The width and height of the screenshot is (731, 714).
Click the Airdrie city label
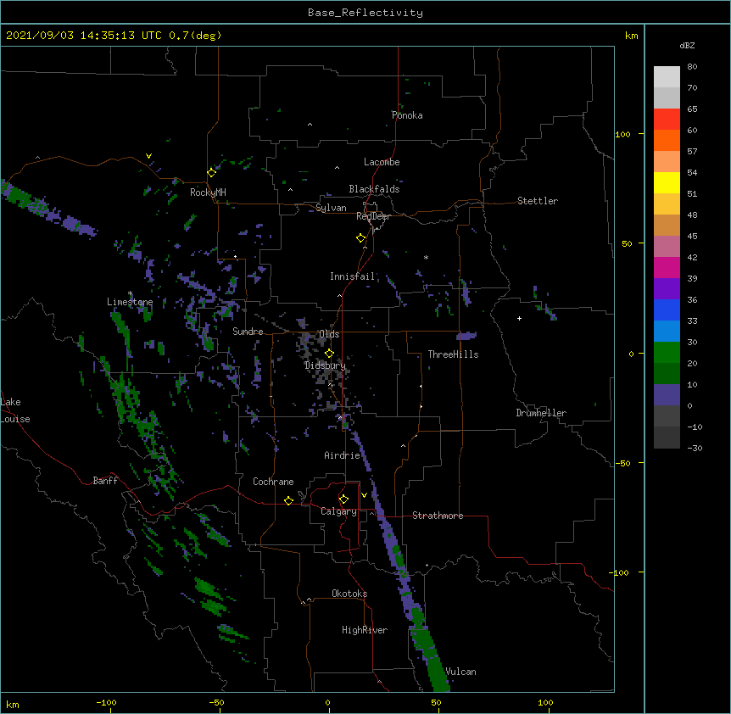(342, 455)
